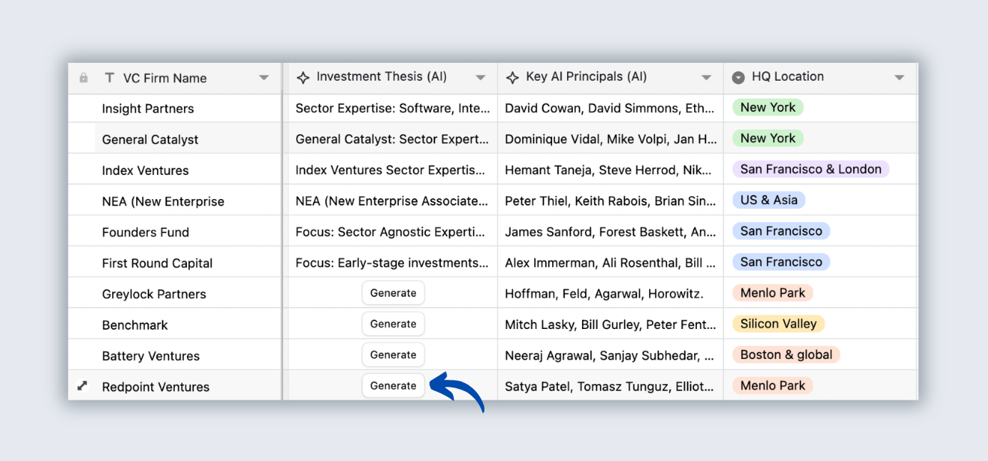988x461 pixels.
Task: Select the Greylock Partners firm name cell
Action: [x=175, y=294]
